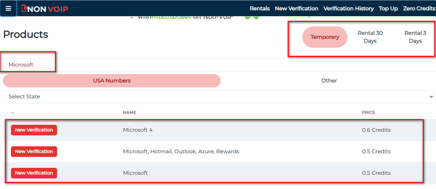This screenshot has height=189, width=436.
Task: Select the USA Numbers tab
Action: 112,81
